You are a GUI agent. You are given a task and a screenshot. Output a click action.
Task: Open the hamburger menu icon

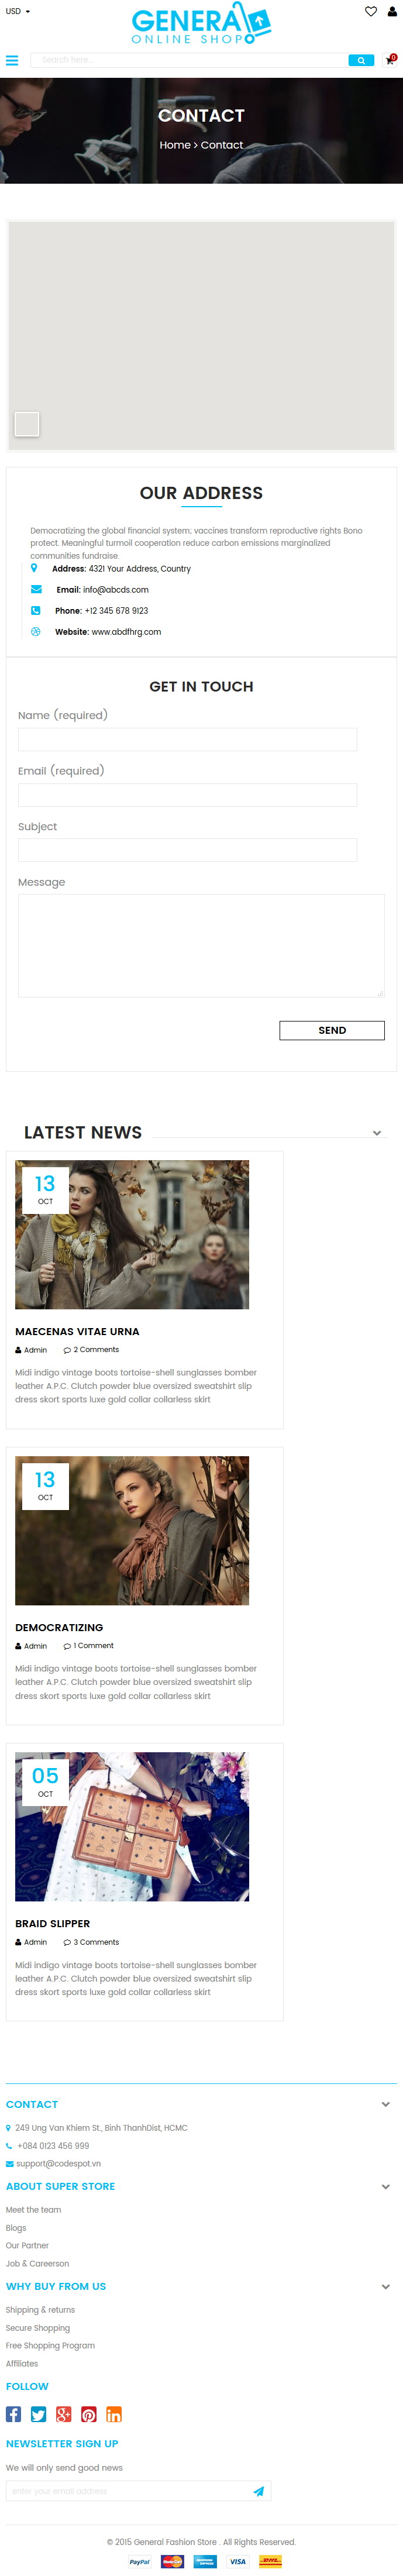tap(12, 60)
